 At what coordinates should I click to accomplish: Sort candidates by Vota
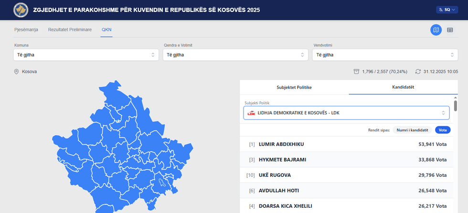click(x=443, y=130)
